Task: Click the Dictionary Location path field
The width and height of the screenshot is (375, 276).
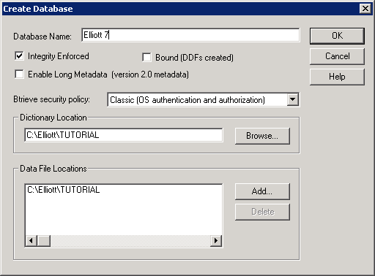Action: tap(124, 135)
